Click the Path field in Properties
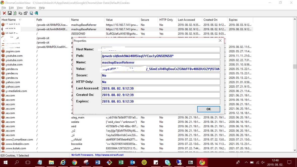The width and height of the screenshot is (297, 167). [x=161, y=56]
